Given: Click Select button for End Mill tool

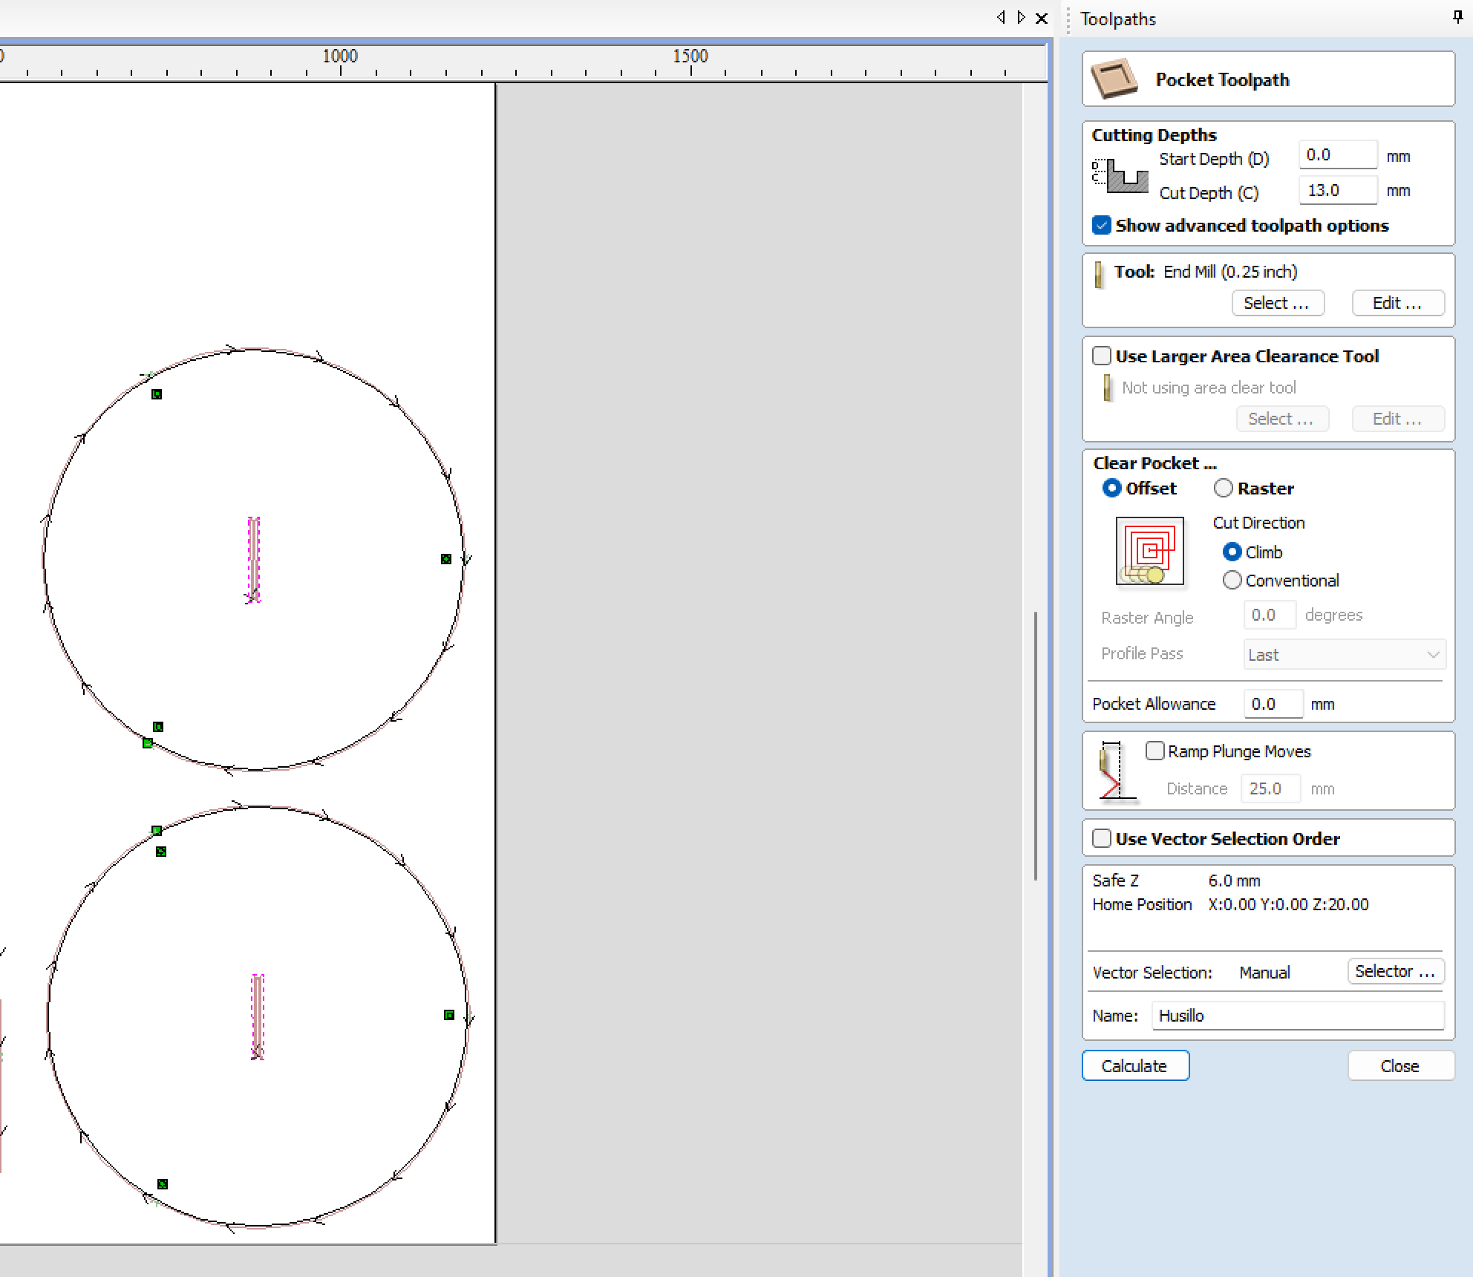Looking at the screenshot, I should tap(1278, 303).
